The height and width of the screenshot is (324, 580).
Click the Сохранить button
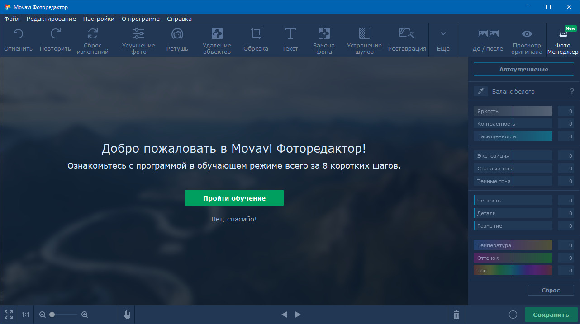point(551,315)
